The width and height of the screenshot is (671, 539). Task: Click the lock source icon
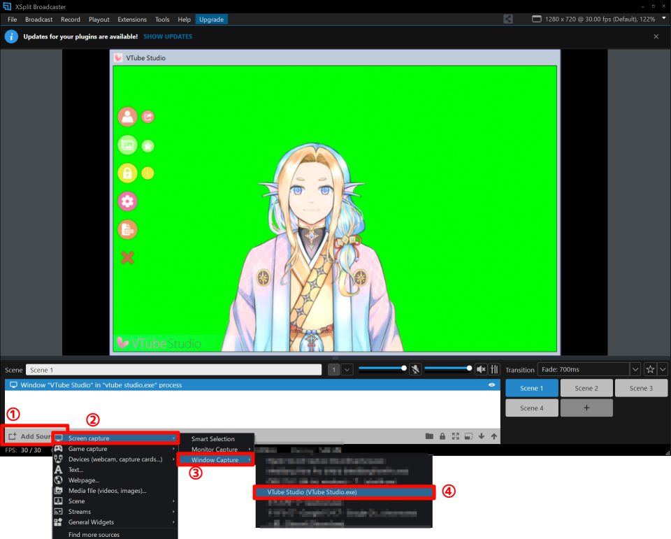(x=442, y=436)
